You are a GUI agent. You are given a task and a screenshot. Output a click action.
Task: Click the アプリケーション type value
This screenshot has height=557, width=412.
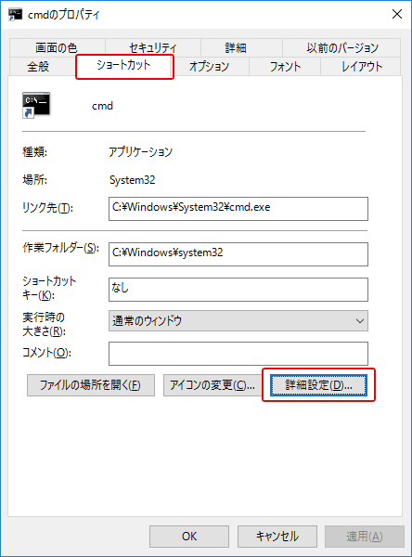coord(141,152)
